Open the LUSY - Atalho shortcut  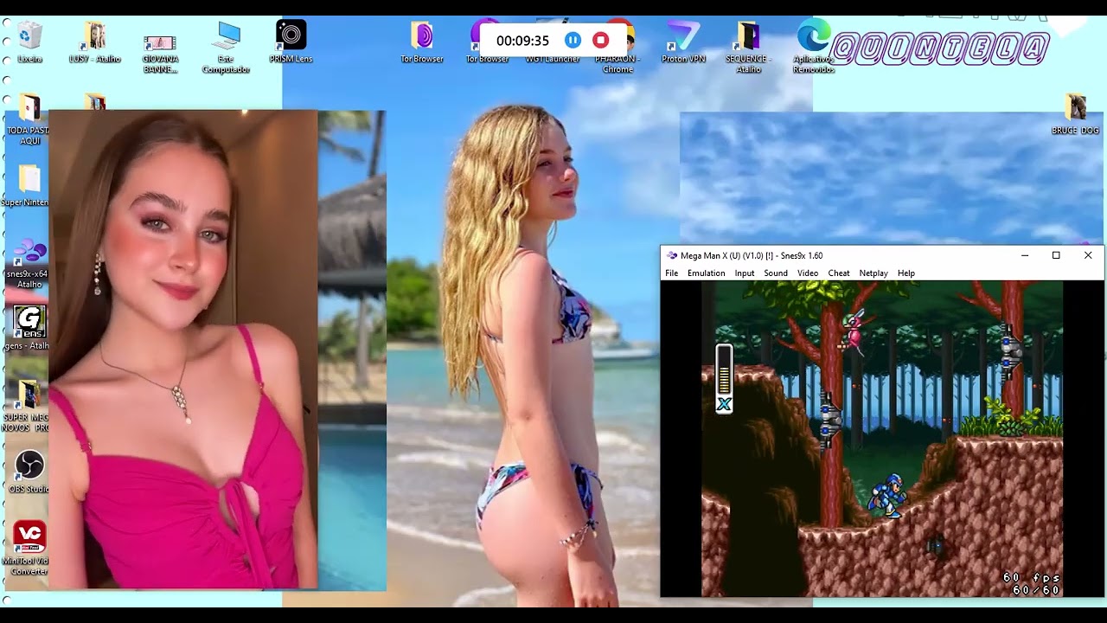(x=95, y=42)
